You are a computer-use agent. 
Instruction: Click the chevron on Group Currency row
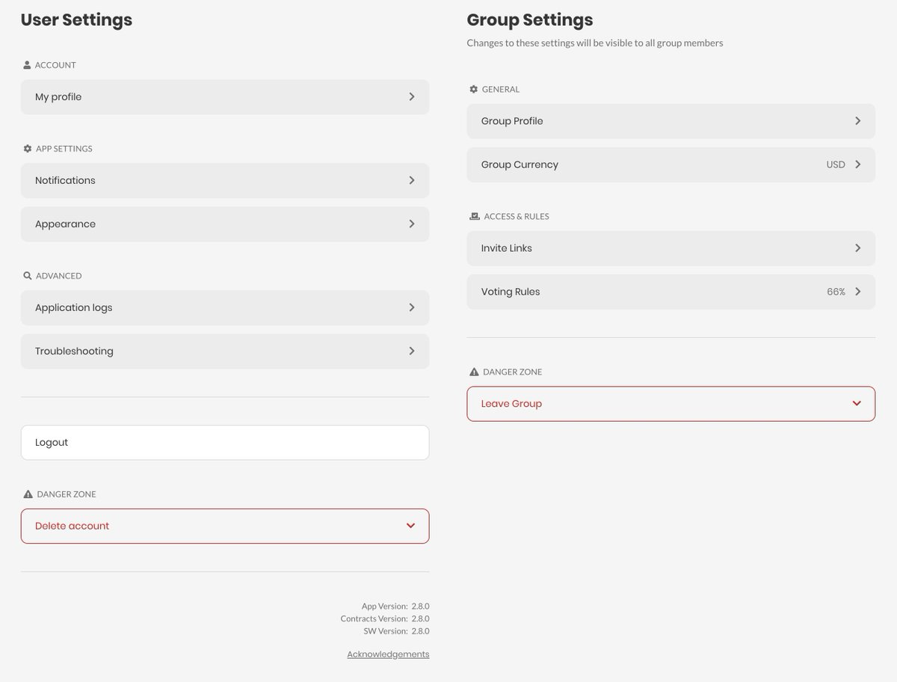pos(858,165)
